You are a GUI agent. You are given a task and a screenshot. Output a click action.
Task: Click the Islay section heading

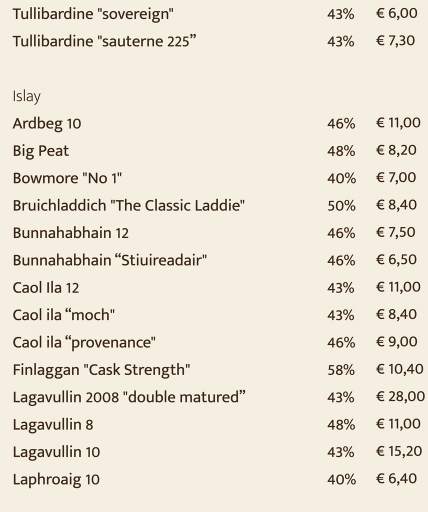click(26, 96)
